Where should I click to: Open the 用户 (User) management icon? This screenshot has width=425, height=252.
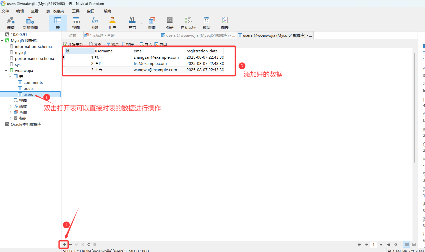tap(112, 23)
